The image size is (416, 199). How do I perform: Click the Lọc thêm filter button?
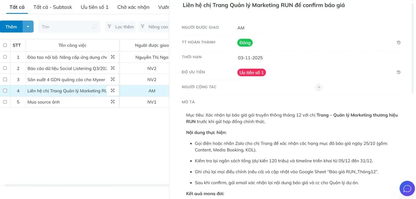(x=120, y=27)
